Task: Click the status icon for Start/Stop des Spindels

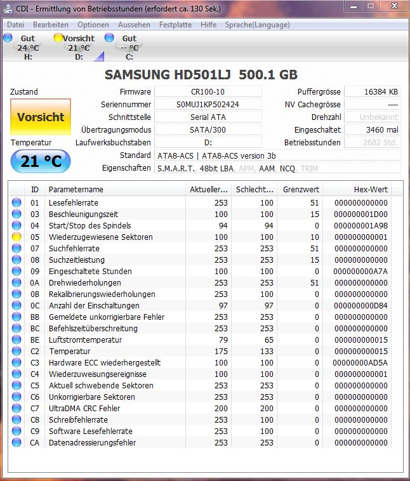Action: pyautogui.click(x=17, y=225)
